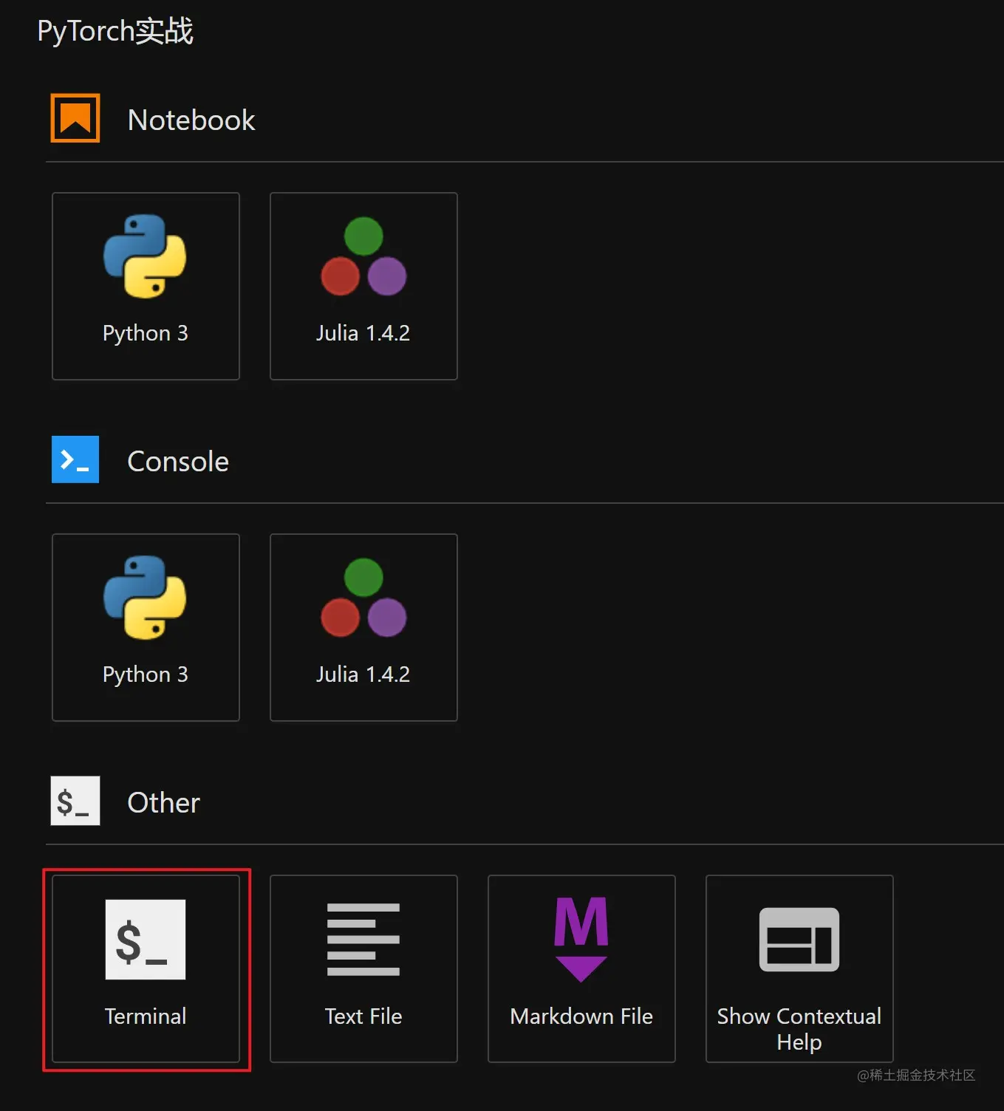1004x1111 pixels.
Task: Create a new Markdown File
Action: [581, 968]
